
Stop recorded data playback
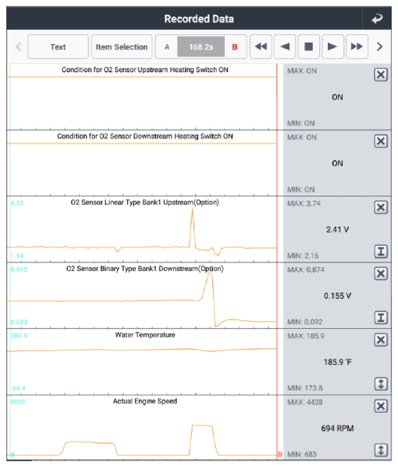(309, 47)
